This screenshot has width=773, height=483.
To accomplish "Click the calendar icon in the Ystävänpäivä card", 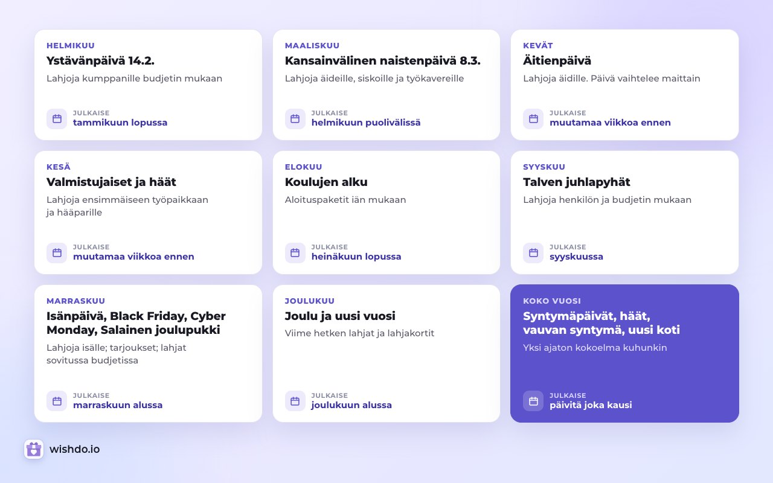I will (x=57, y=118).
